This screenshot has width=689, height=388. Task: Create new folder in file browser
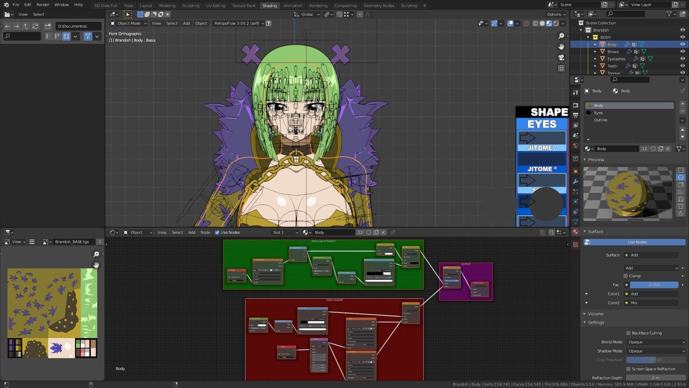pyautogui.click(x=47, y=26)
